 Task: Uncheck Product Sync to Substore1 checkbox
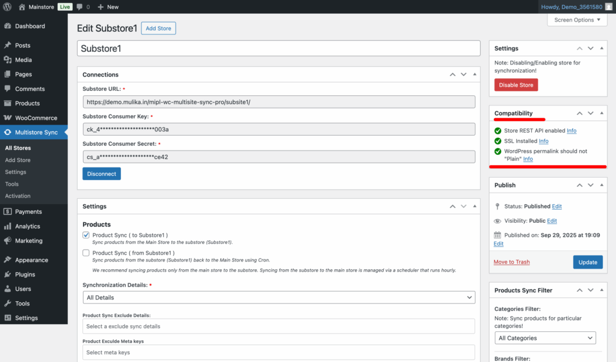pyautogui.click(x=86, y=235)
